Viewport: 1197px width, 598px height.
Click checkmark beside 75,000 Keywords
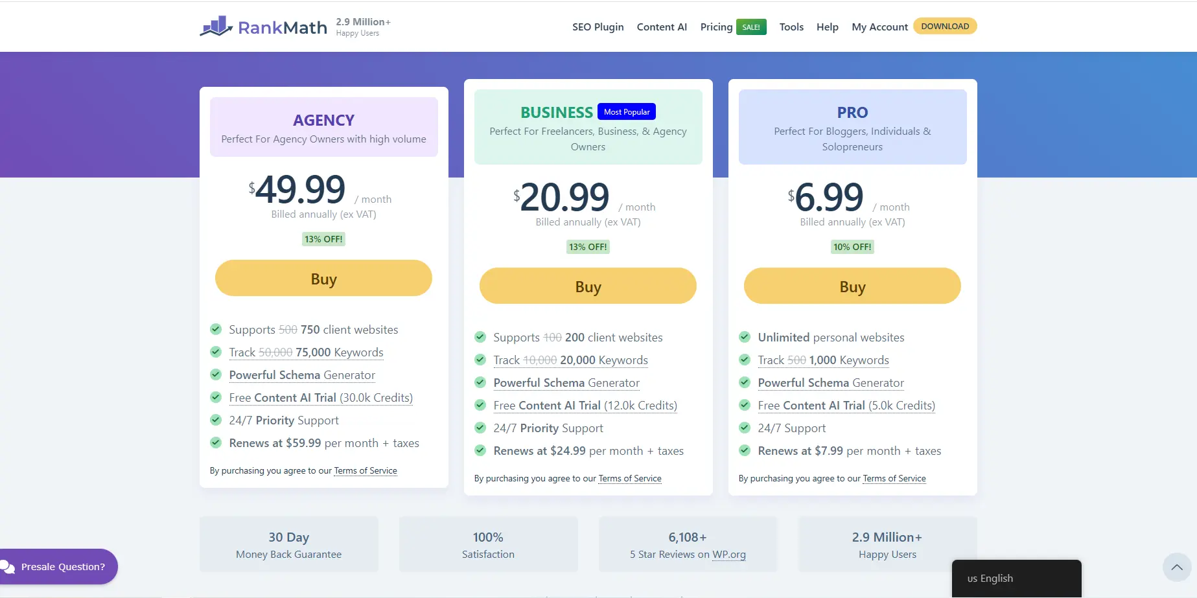pos(216,352)
